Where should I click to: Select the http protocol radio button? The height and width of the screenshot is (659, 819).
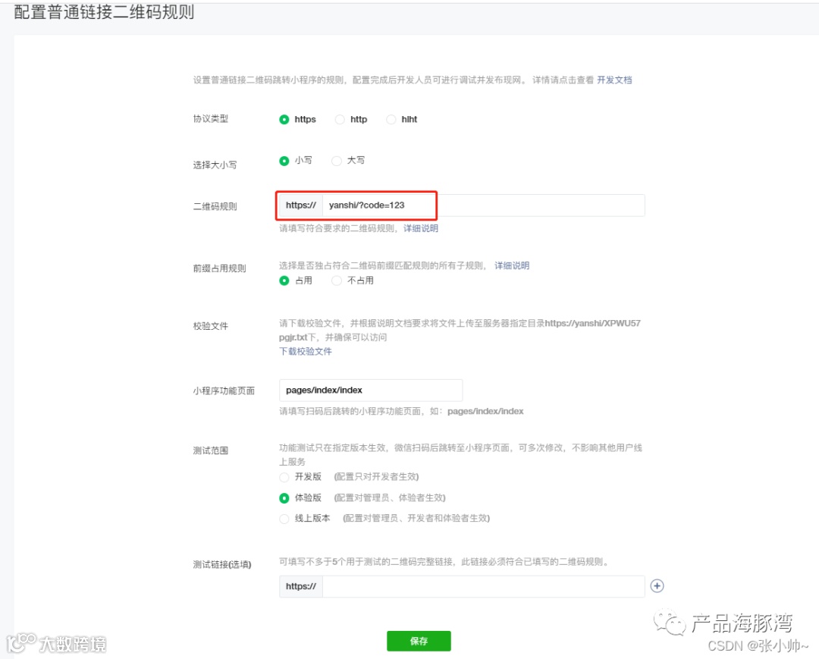[x=340, y=120]
